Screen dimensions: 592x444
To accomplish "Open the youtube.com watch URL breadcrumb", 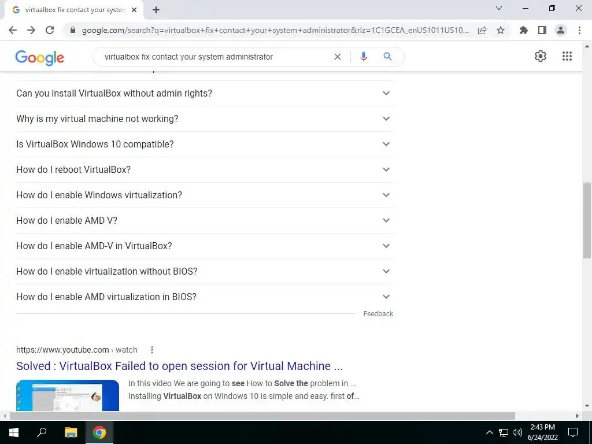I will tap(77, 350).
